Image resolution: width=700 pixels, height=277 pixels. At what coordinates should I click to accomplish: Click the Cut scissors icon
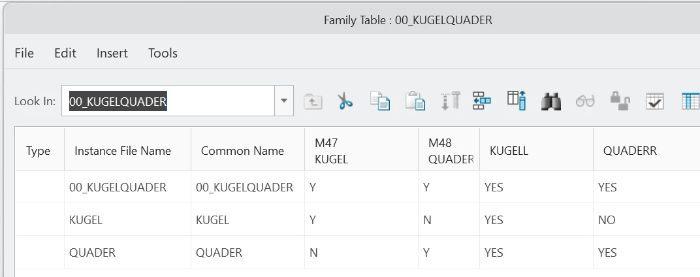point(345,101)
